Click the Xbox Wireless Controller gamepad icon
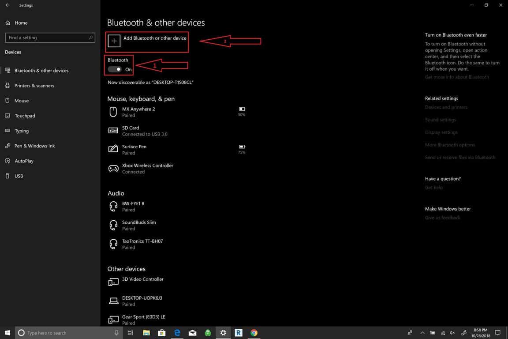The height and width of the screenshot is (339, 508). (113, 168)
